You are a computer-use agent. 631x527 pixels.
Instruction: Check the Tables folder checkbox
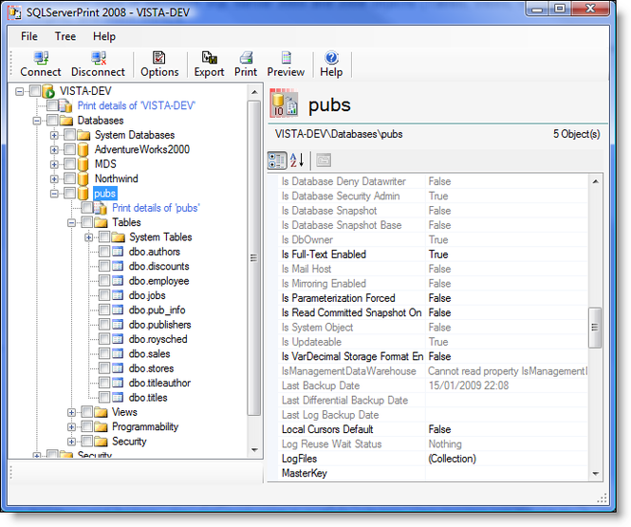coord(87,222)
